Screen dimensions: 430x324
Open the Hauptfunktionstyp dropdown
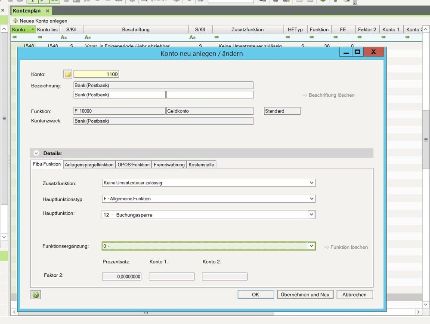tap(312, 199)
